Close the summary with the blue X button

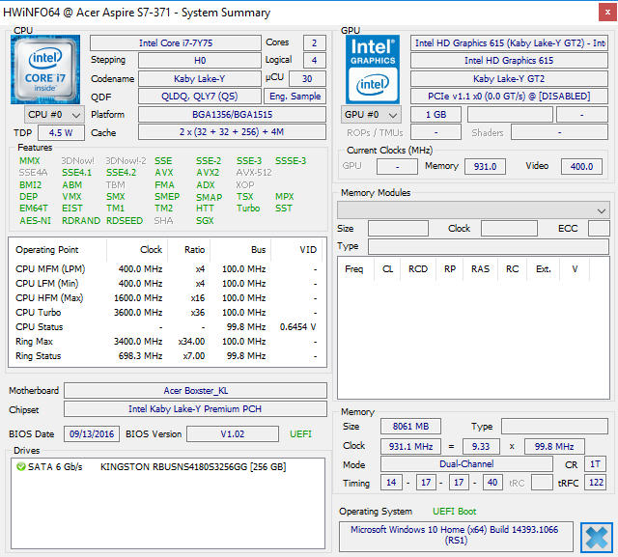point(596,537)
